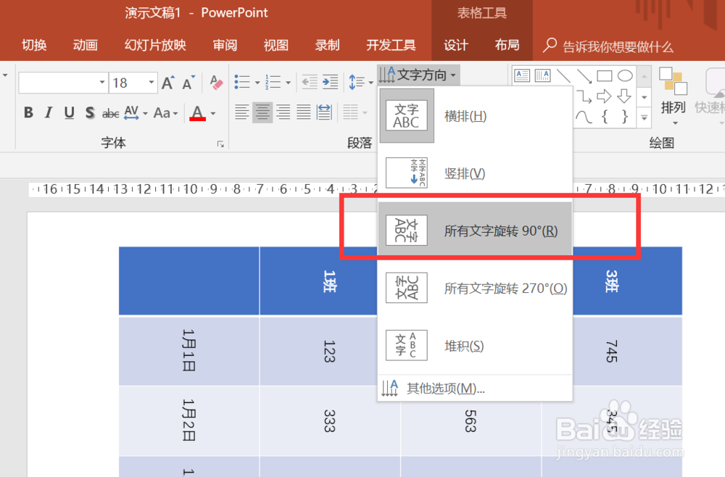Open columns dropdown in paragraph group
This screenshot has width=725, height=477.
click(355, 112)
